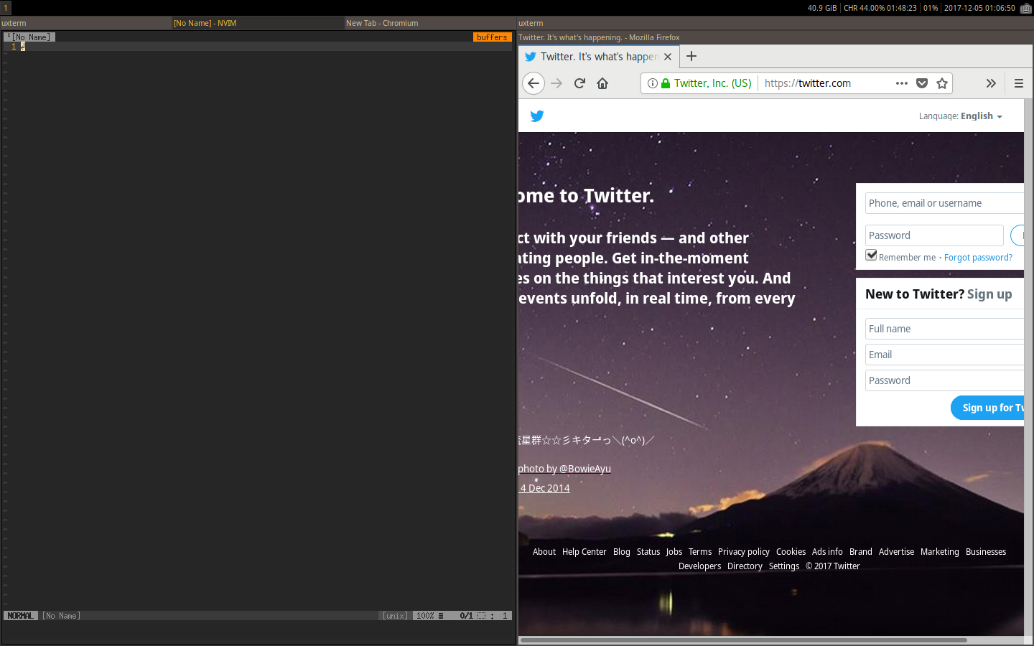The height and width of the screenshot is (646, 1034).
Task: Open Ads info footer link
Action: click(x=827, y=552)
